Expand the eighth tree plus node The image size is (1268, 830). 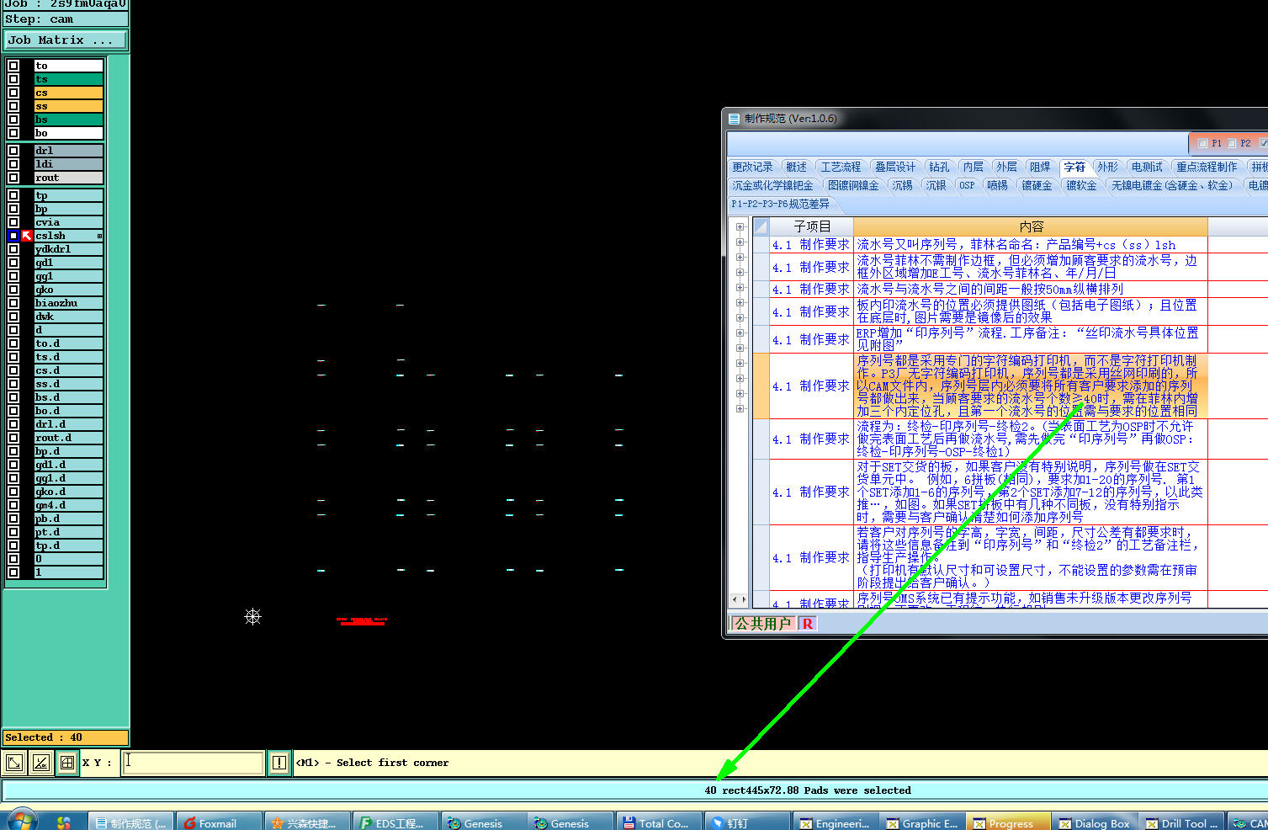pyautogui.click(x=740, y=333)
